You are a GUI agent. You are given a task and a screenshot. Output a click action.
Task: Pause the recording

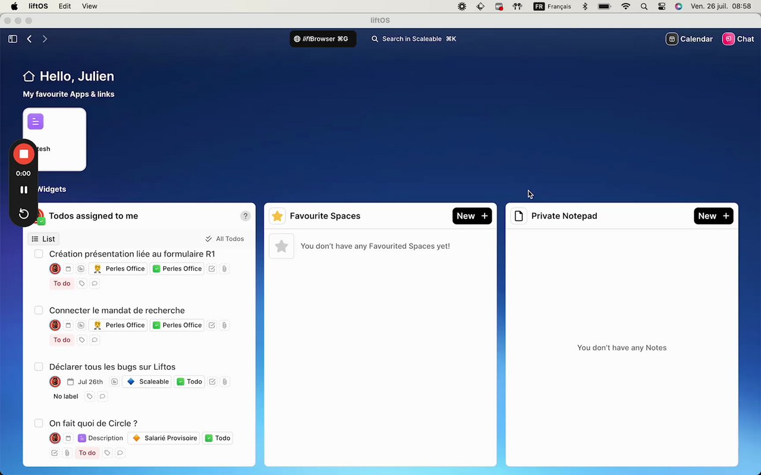[x=24, y=190]
